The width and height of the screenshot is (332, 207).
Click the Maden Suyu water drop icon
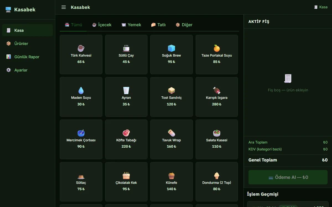pos(81,91)
